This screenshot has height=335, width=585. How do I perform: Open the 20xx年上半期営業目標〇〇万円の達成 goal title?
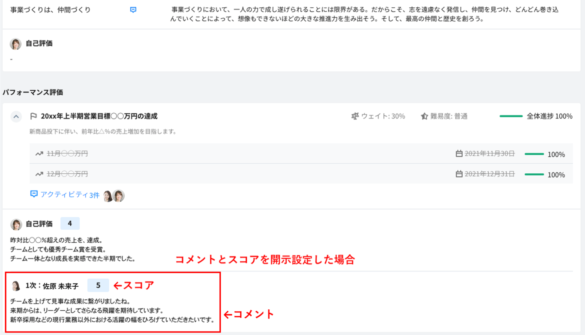(x=99, y=116)
